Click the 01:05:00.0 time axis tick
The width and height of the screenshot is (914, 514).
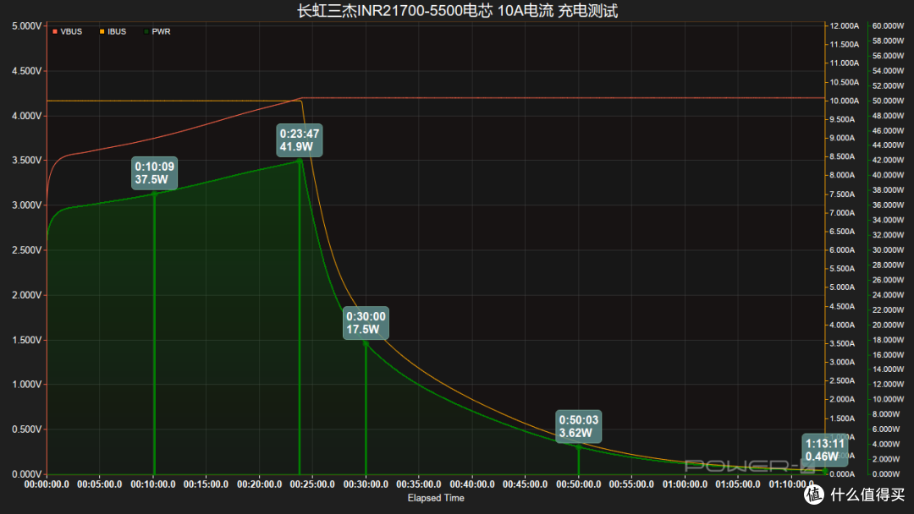(x=738, y=484)
